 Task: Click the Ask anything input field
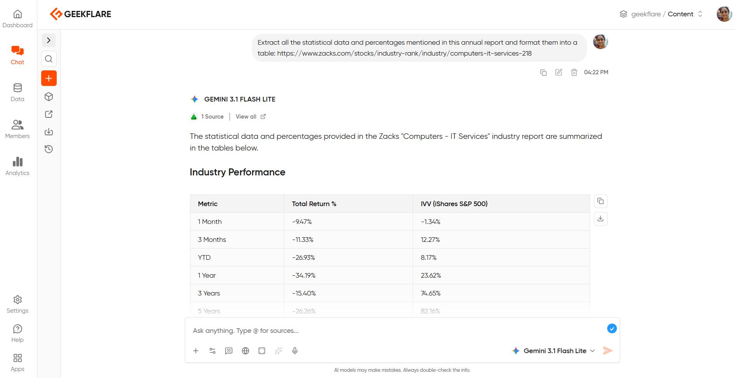click(396, 331)
